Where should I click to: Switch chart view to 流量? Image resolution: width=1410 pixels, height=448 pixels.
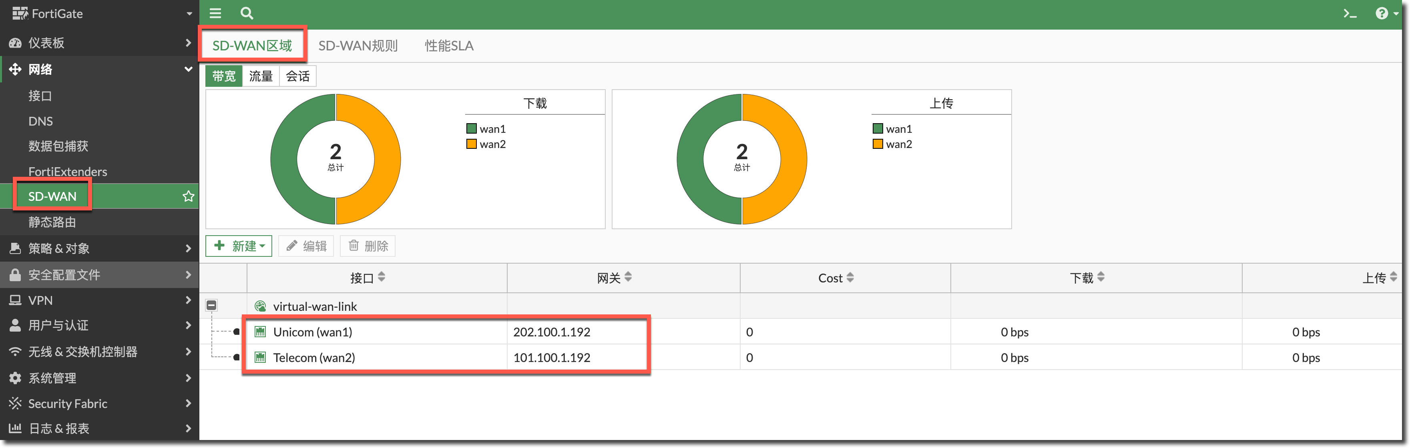tap(261, 76)
